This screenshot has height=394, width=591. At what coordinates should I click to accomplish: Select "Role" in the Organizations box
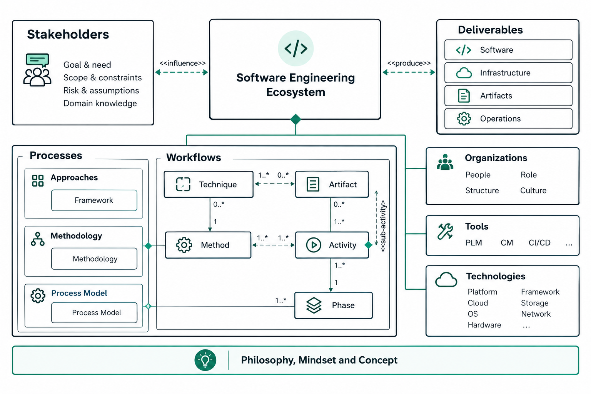[529, 175]
